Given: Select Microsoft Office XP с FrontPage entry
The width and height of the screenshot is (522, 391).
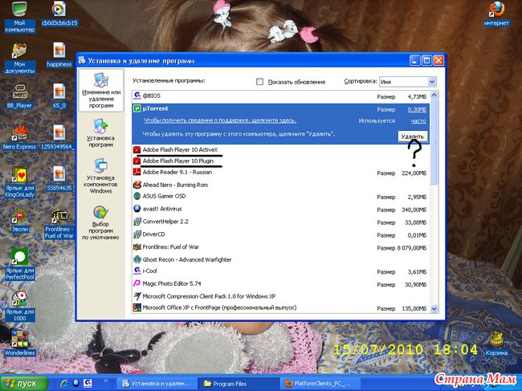Looking at the screenshot, I should point(280,308).
